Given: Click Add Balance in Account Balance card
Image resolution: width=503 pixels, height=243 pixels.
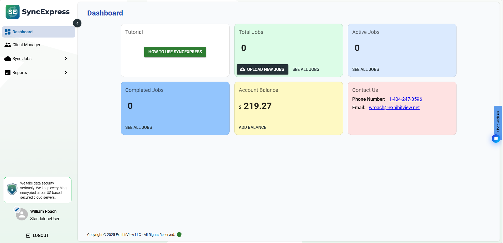Looking at the screenshot, I should [252, 128].
